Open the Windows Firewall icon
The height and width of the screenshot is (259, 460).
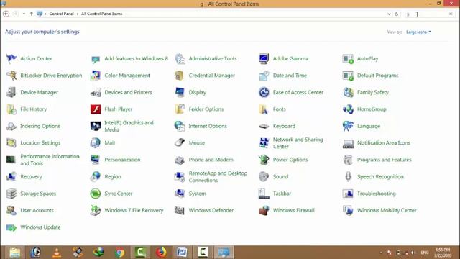click(x=264, y=210)
